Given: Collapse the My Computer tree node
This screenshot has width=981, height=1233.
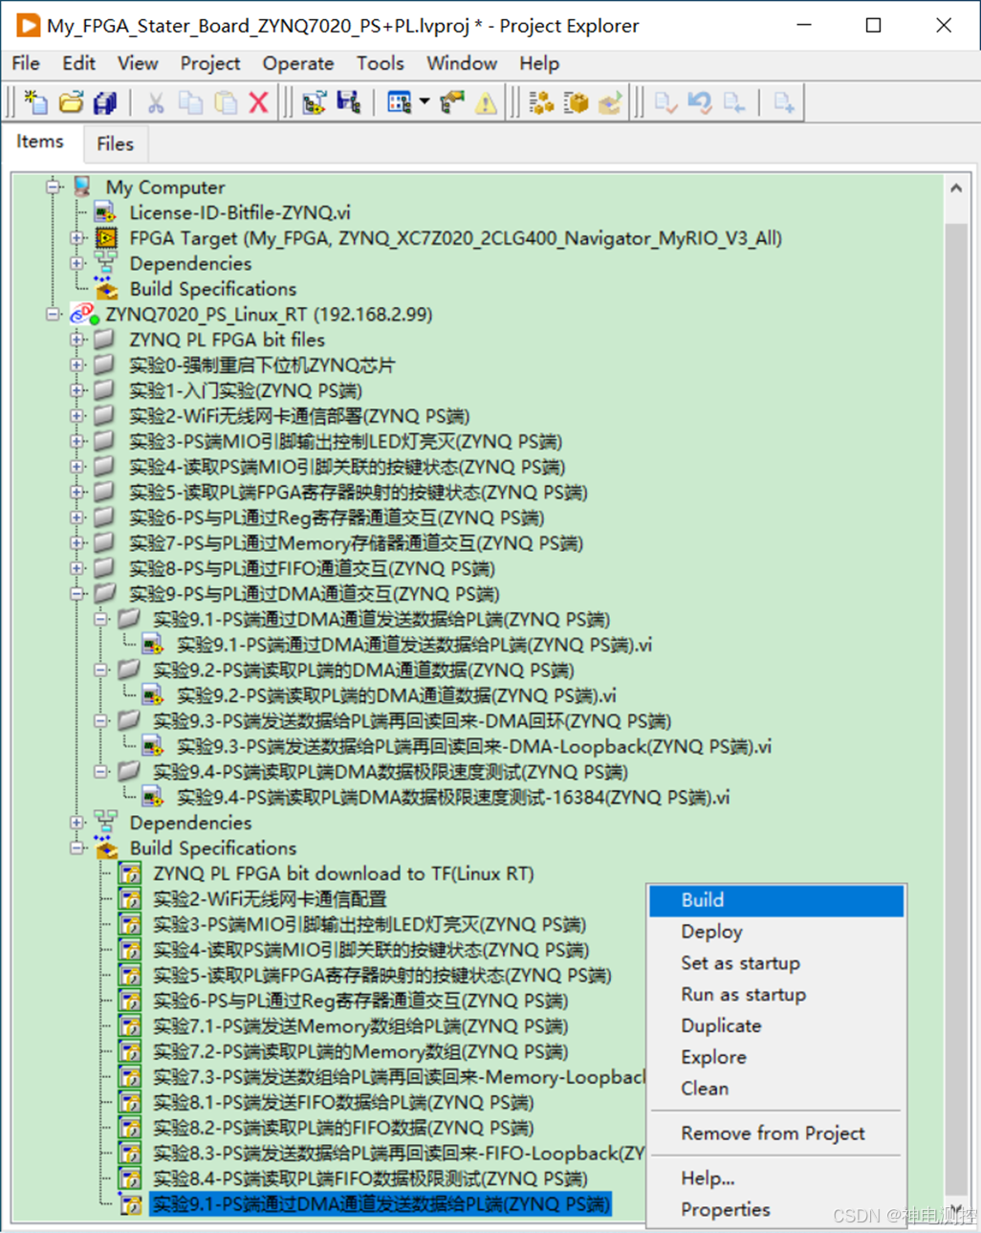Looking at the screenshot, I should point(54,187).
